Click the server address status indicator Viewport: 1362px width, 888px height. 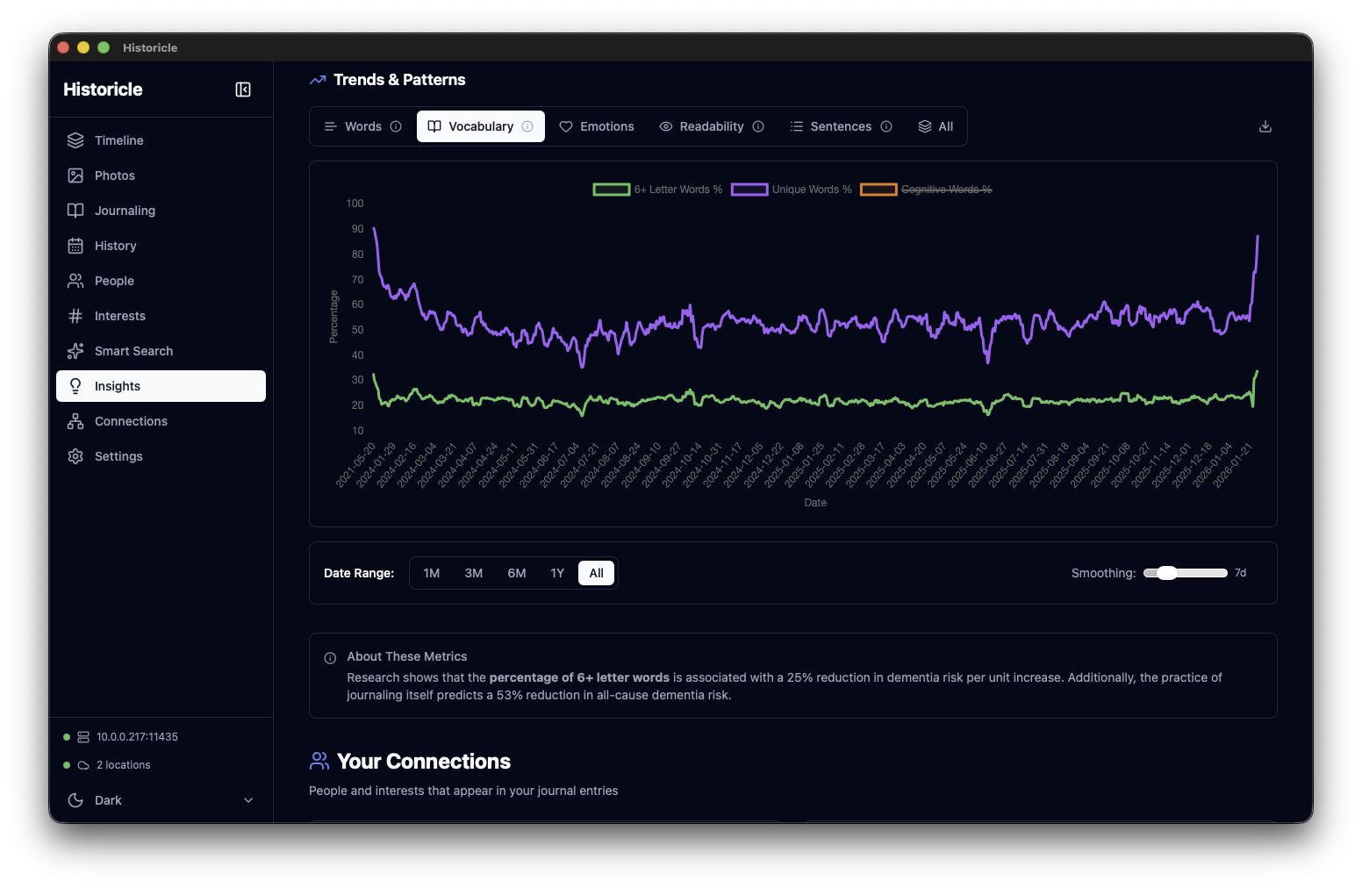point(136,737)
